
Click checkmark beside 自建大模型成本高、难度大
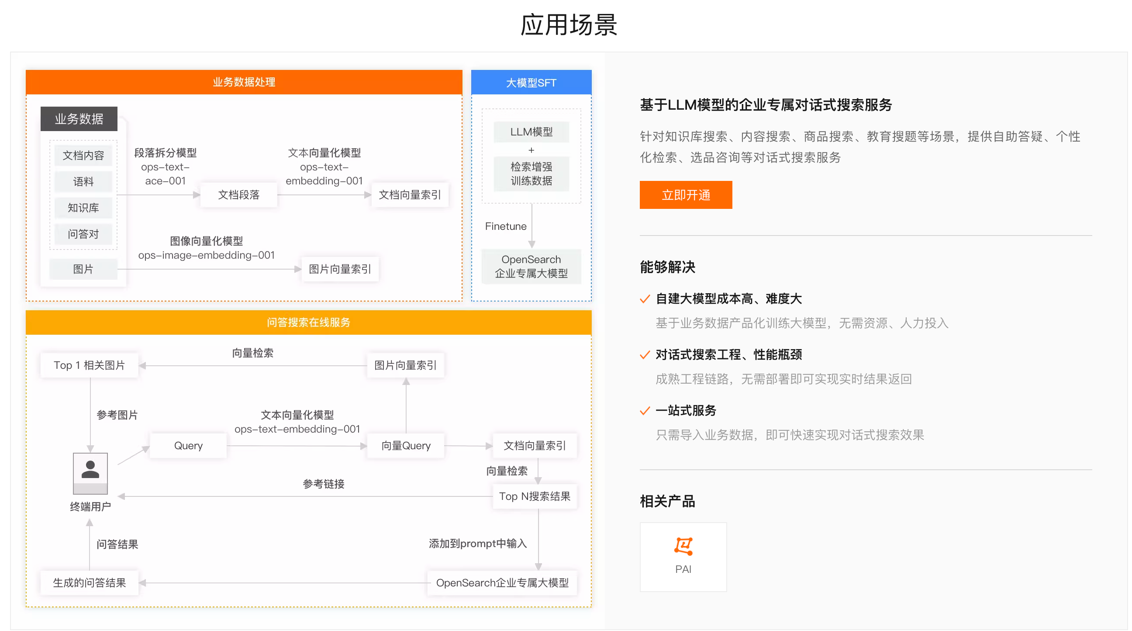tap(644, 299)
